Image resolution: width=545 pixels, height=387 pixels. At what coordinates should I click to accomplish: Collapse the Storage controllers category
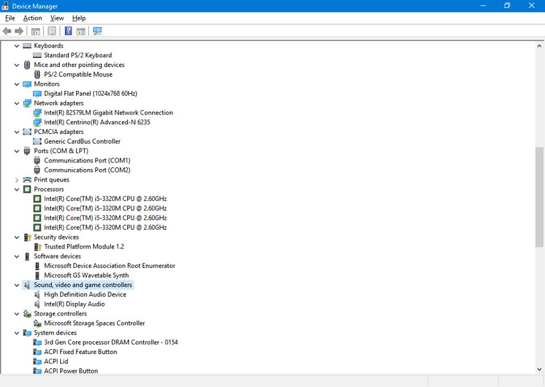tap(16, 314)
